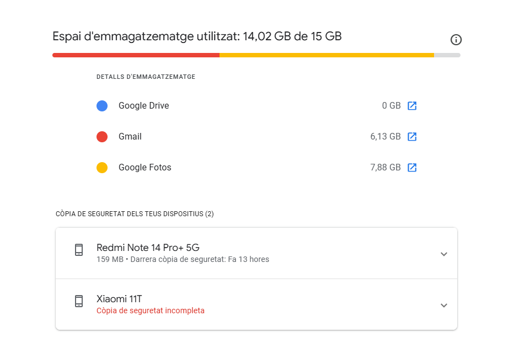This screenshot has width=514, height=348.
Task: Click the storage info icon
Action: click(x=456, y=40)
